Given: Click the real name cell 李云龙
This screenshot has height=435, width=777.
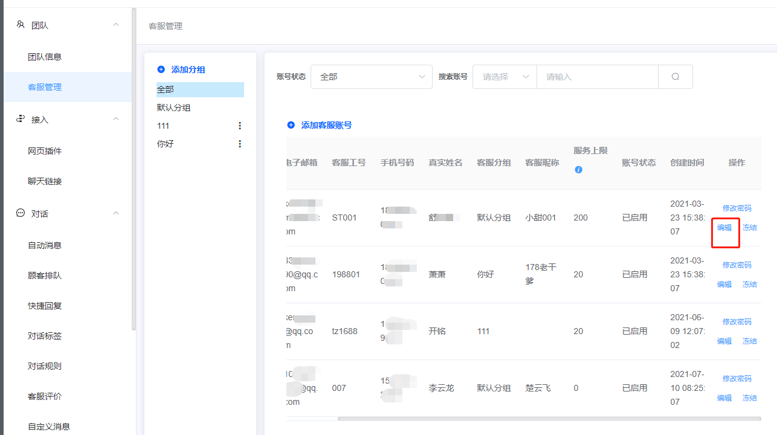Looking at the screenshot, I should 441,388.
